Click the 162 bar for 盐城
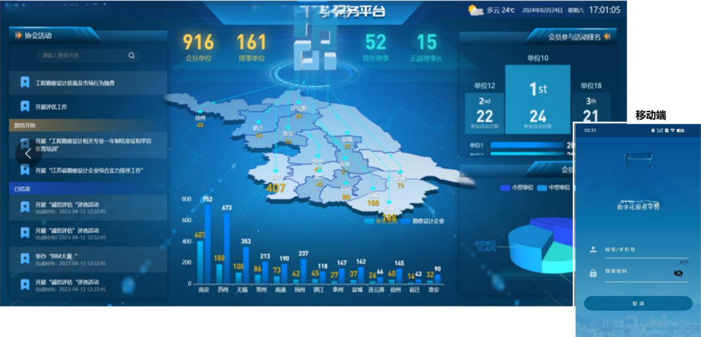This screenshot has height=337, width=701. [361, 275]
